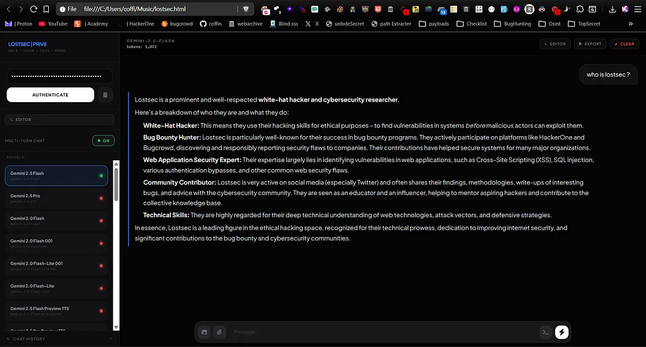Expand the Osint bookmark folder
Screen dimensions: 646x347
(x=550, y=24)
